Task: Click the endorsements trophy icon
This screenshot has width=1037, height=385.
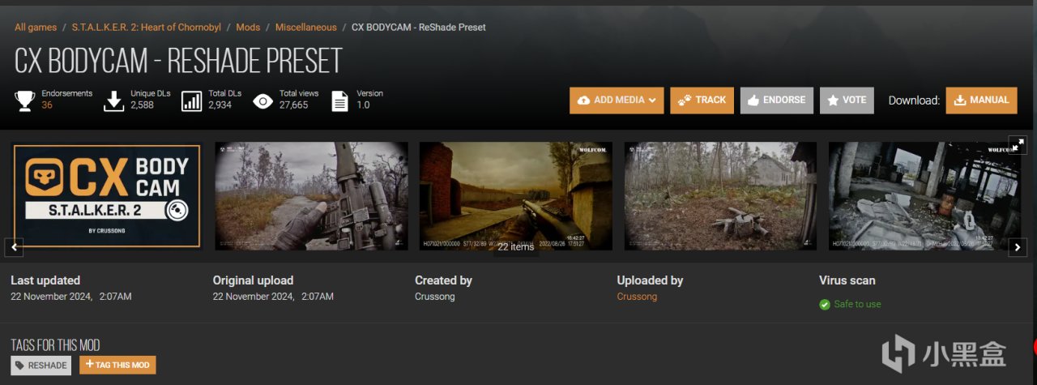Action: (24, 101)
